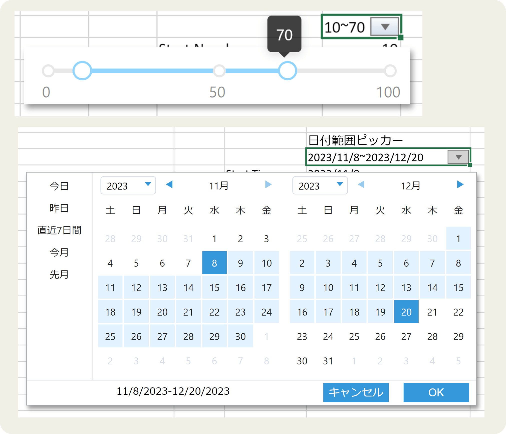Screen dimensions: 506x434
Task: Click the slider handle showing 70
Action: [288, 71]
